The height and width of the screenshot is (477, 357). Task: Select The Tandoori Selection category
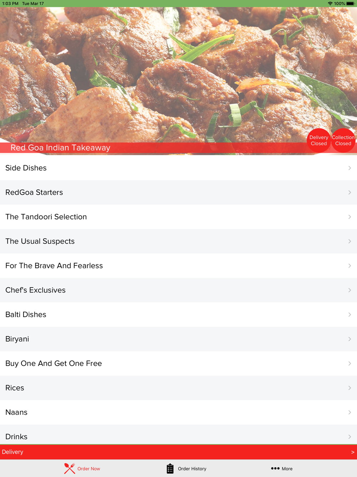[178, 217]
